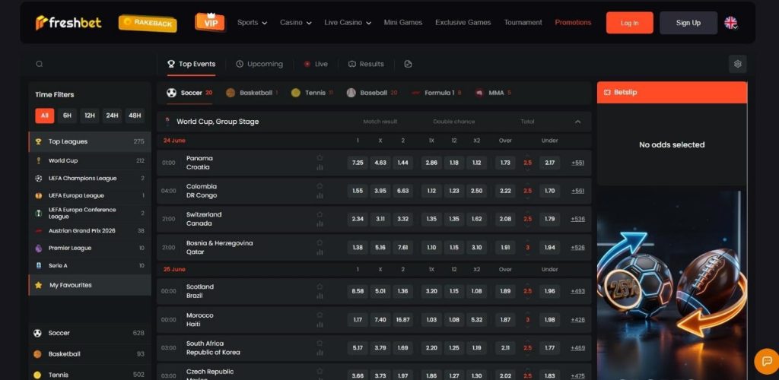779x380 pixels.
Task: Select the 48H time filter
Action: click(135, 116)
